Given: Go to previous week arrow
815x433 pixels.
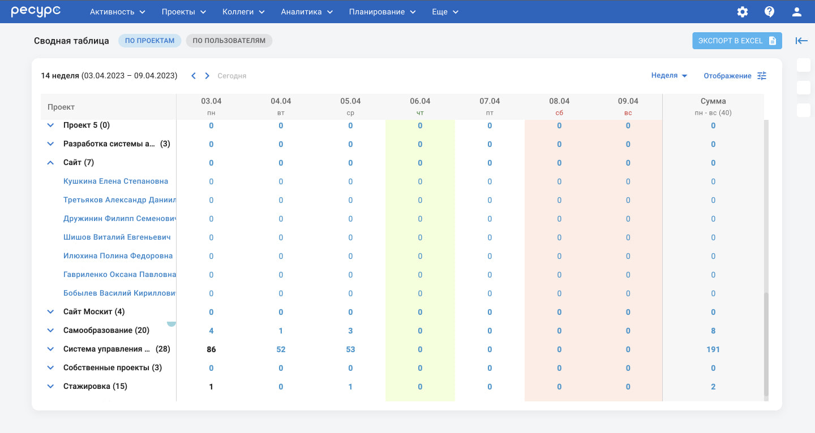Looking at the screenshot, I should click(x=194, y=76).
